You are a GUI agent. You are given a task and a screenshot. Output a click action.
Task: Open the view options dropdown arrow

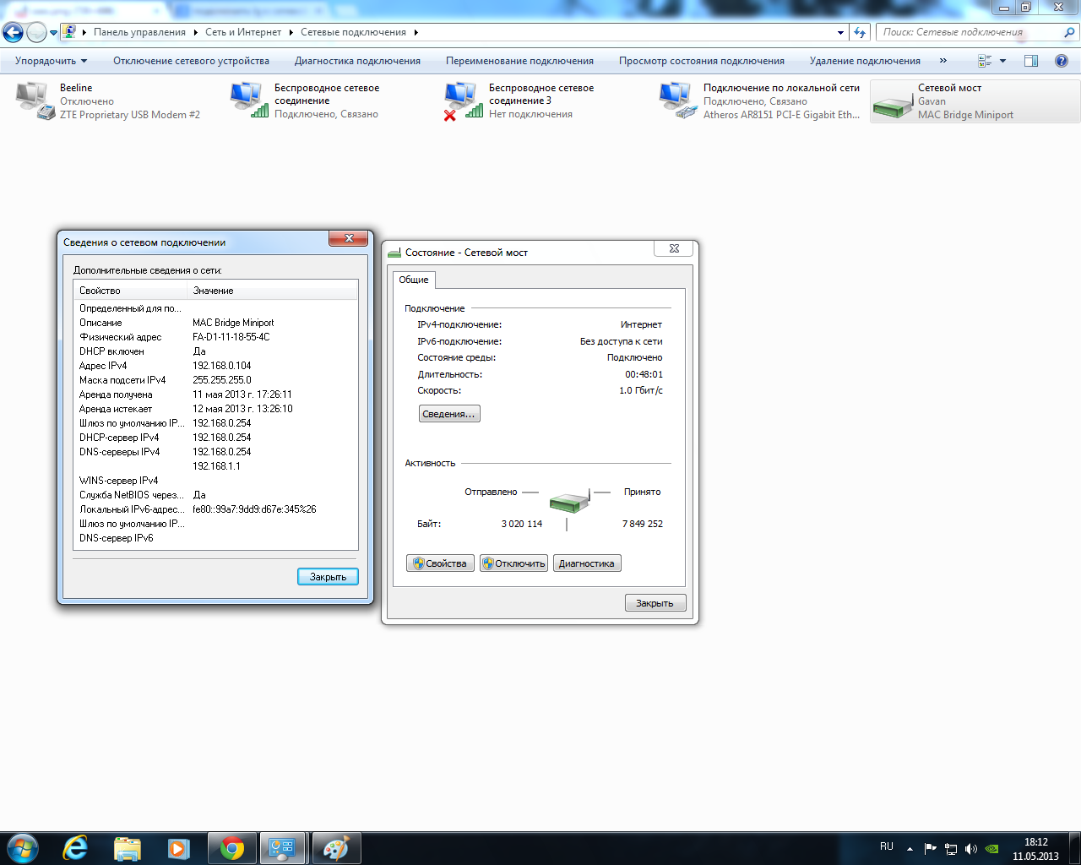[1002, 61]
